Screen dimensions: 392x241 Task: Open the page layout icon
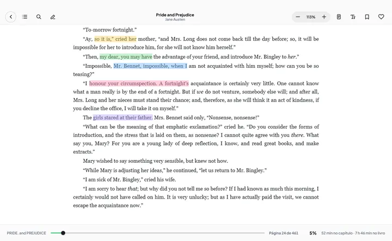pyautogui.click(x=339, y=17)
